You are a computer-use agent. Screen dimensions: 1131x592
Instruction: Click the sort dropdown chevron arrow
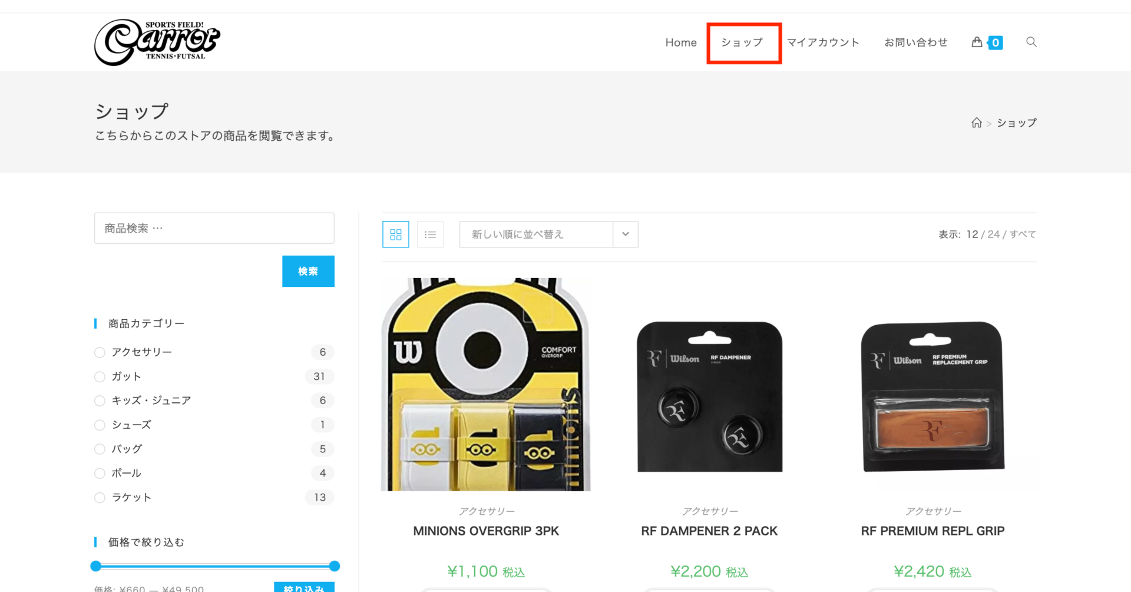click(x=625, y=234)
